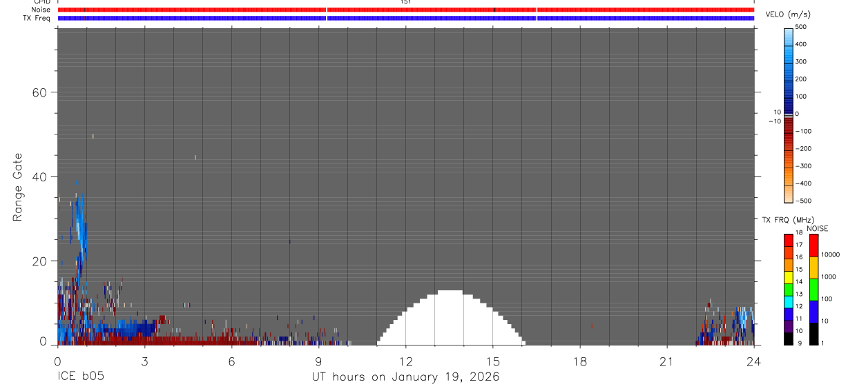Click the 1000 label on noise scale
Image resolution: width=848 pixels, height=391 pixels.
(x=830, y=277)
